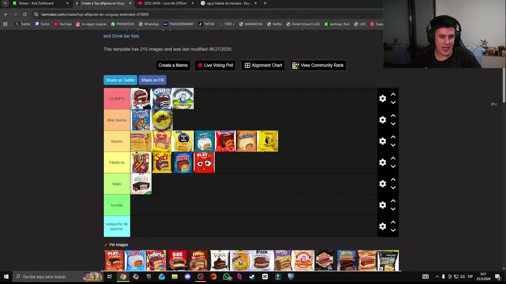
Task: Pick the Impacto alfajor from image pool
Action: [156, 260]
